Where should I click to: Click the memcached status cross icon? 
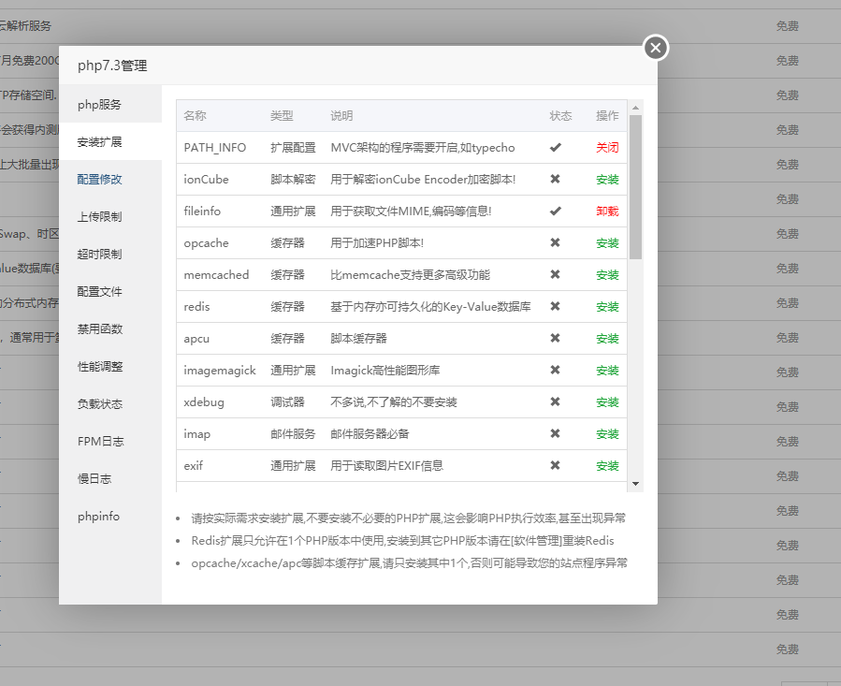(555, 274)
